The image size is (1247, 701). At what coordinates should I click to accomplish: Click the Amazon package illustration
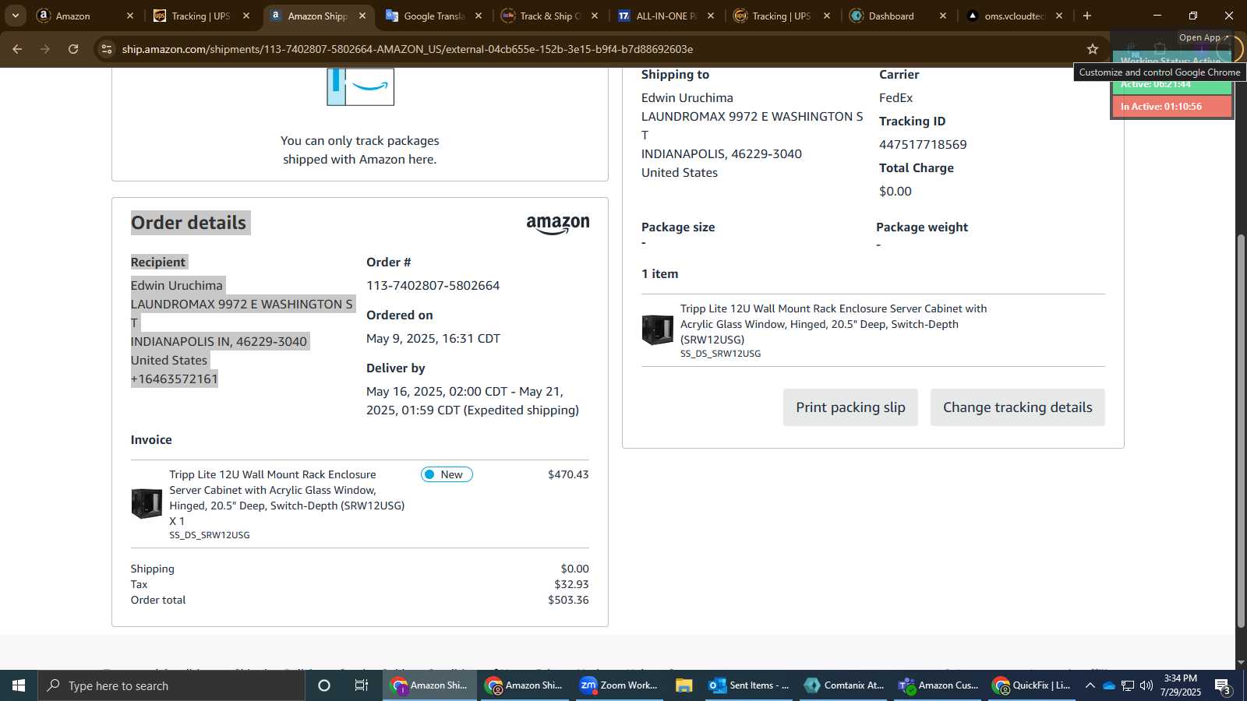tap(360, 86)
